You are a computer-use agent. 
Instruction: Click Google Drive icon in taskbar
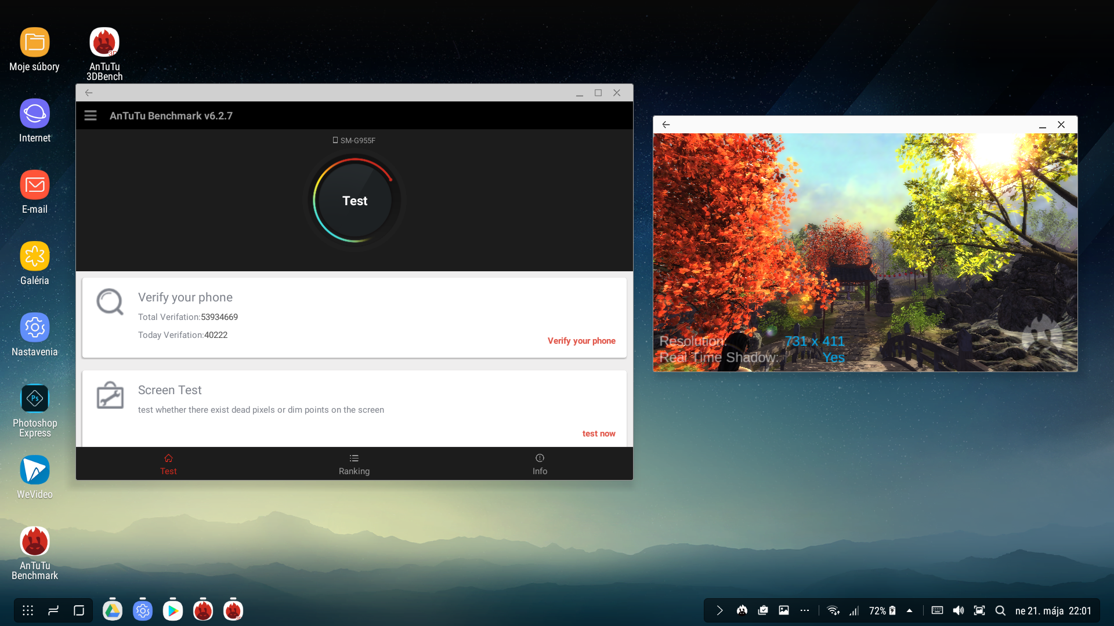coord(113,610)
